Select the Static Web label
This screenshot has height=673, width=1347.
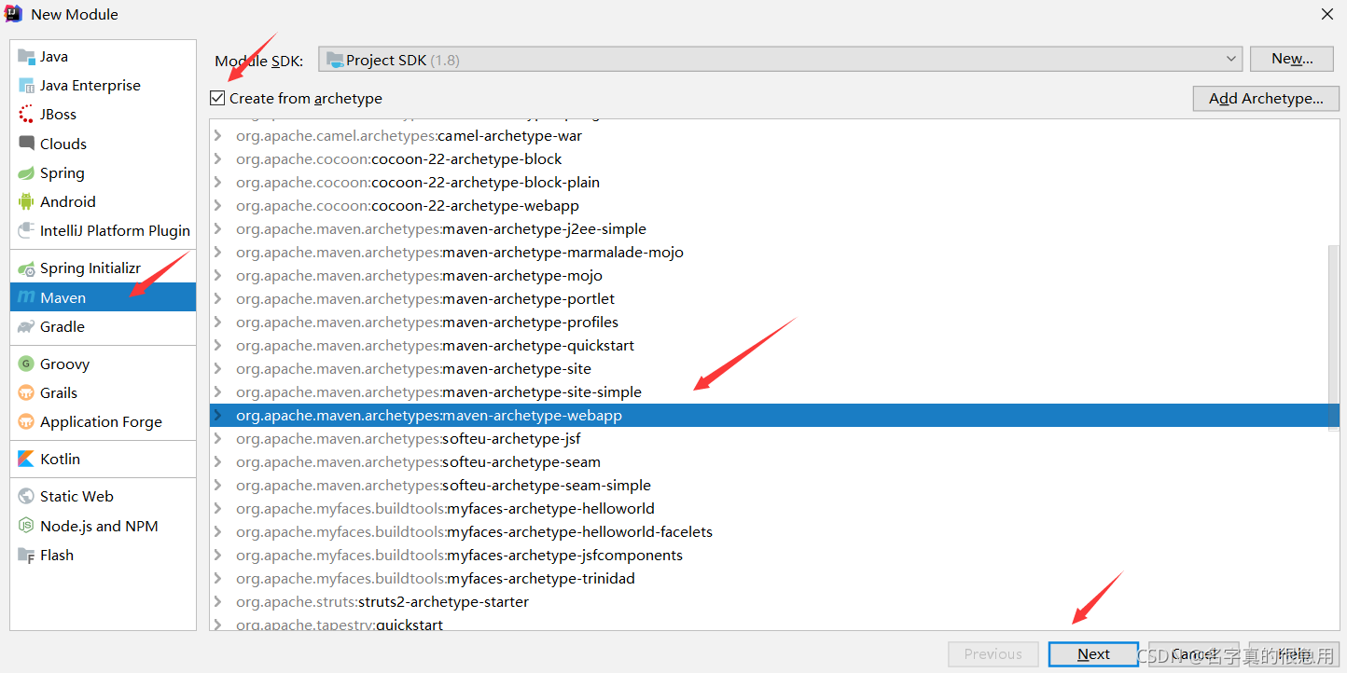click(x=76, y=497)
